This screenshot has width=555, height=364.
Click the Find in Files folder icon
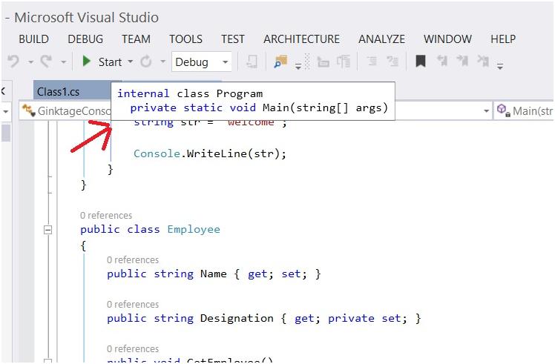pyautogui.click(x=280, y=62)
